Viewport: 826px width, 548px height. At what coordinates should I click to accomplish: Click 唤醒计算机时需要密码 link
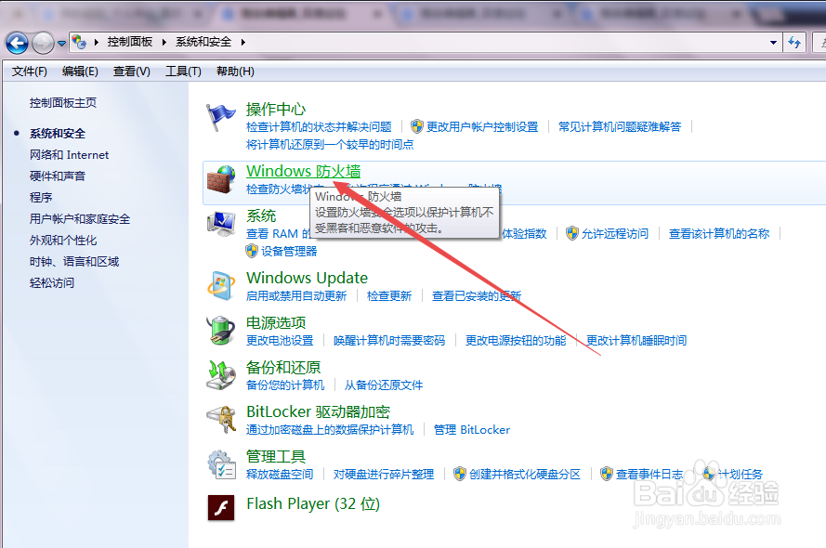389,341
